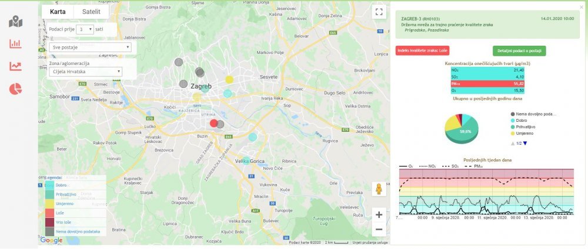Click 'Prihvatljivo' text in map legend
The image size is (588, 249).
pyautogui.click(x=66, y=195)
